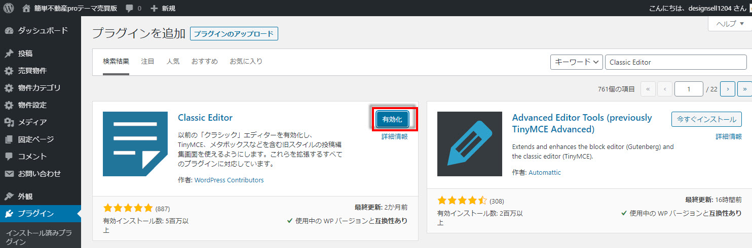Open ダッシュボード from the sidebar
This screenshot has width=752, height=248.
43,31
